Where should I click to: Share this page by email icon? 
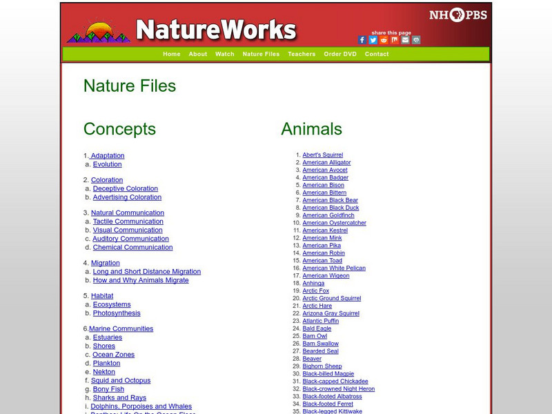(x=405, y=40)
